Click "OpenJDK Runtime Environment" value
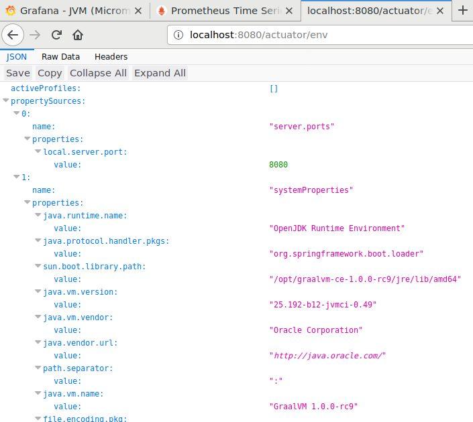The width and height of the screenshot is (473, 422). coord(337,228)
